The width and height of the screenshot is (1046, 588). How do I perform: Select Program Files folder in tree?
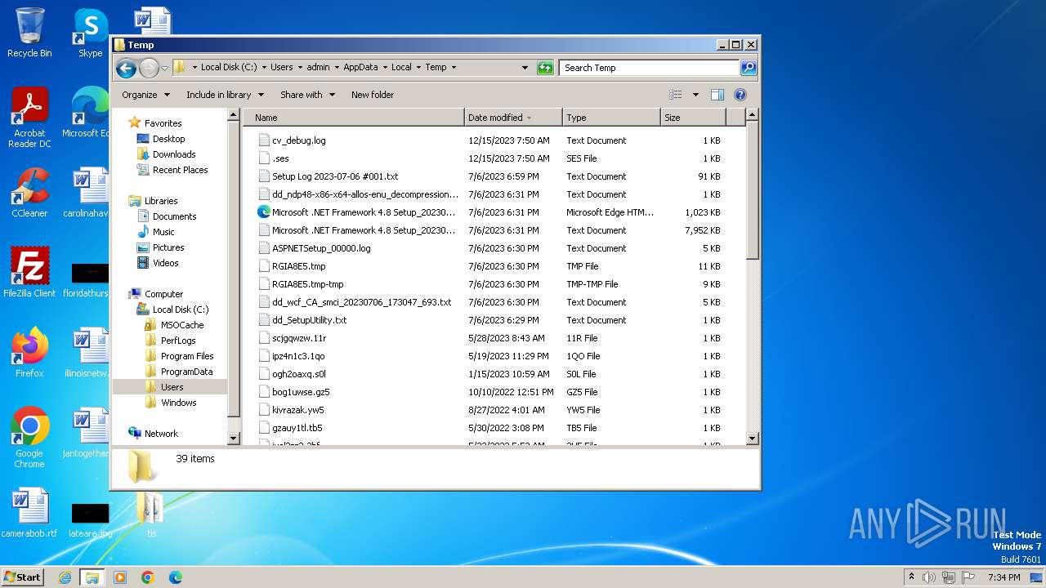tap(187, 356)
